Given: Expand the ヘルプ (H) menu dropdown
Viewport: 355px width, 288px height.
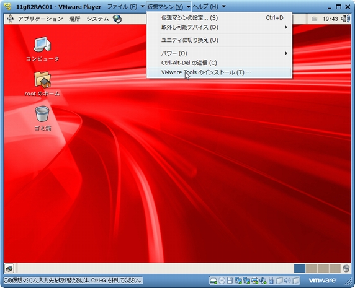Looking at the screenshot, I should [x=209, y=7].
